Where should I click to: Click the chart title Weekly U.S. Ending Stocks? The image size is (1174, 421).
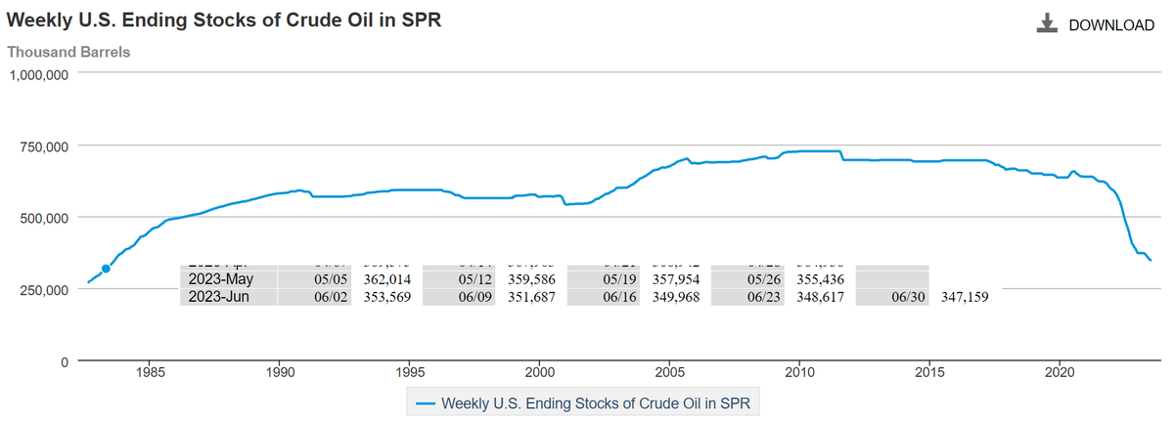click(x=224, y=21)
